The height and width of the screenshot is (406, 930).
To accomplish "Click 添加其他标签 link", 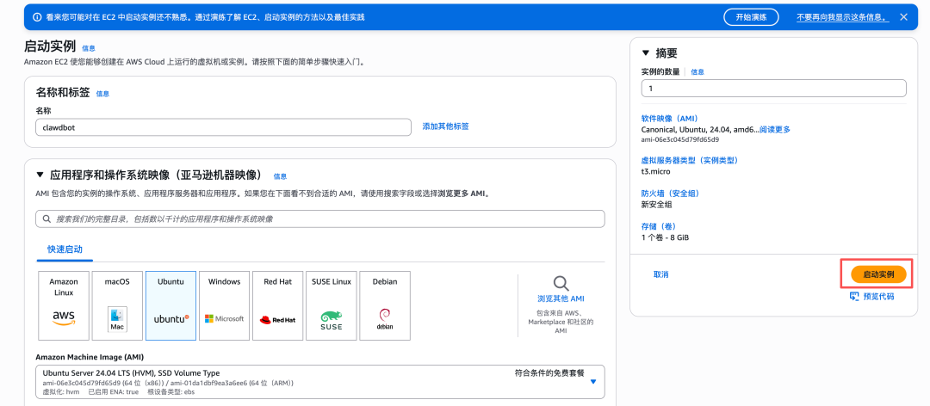I will coord(445,126).
